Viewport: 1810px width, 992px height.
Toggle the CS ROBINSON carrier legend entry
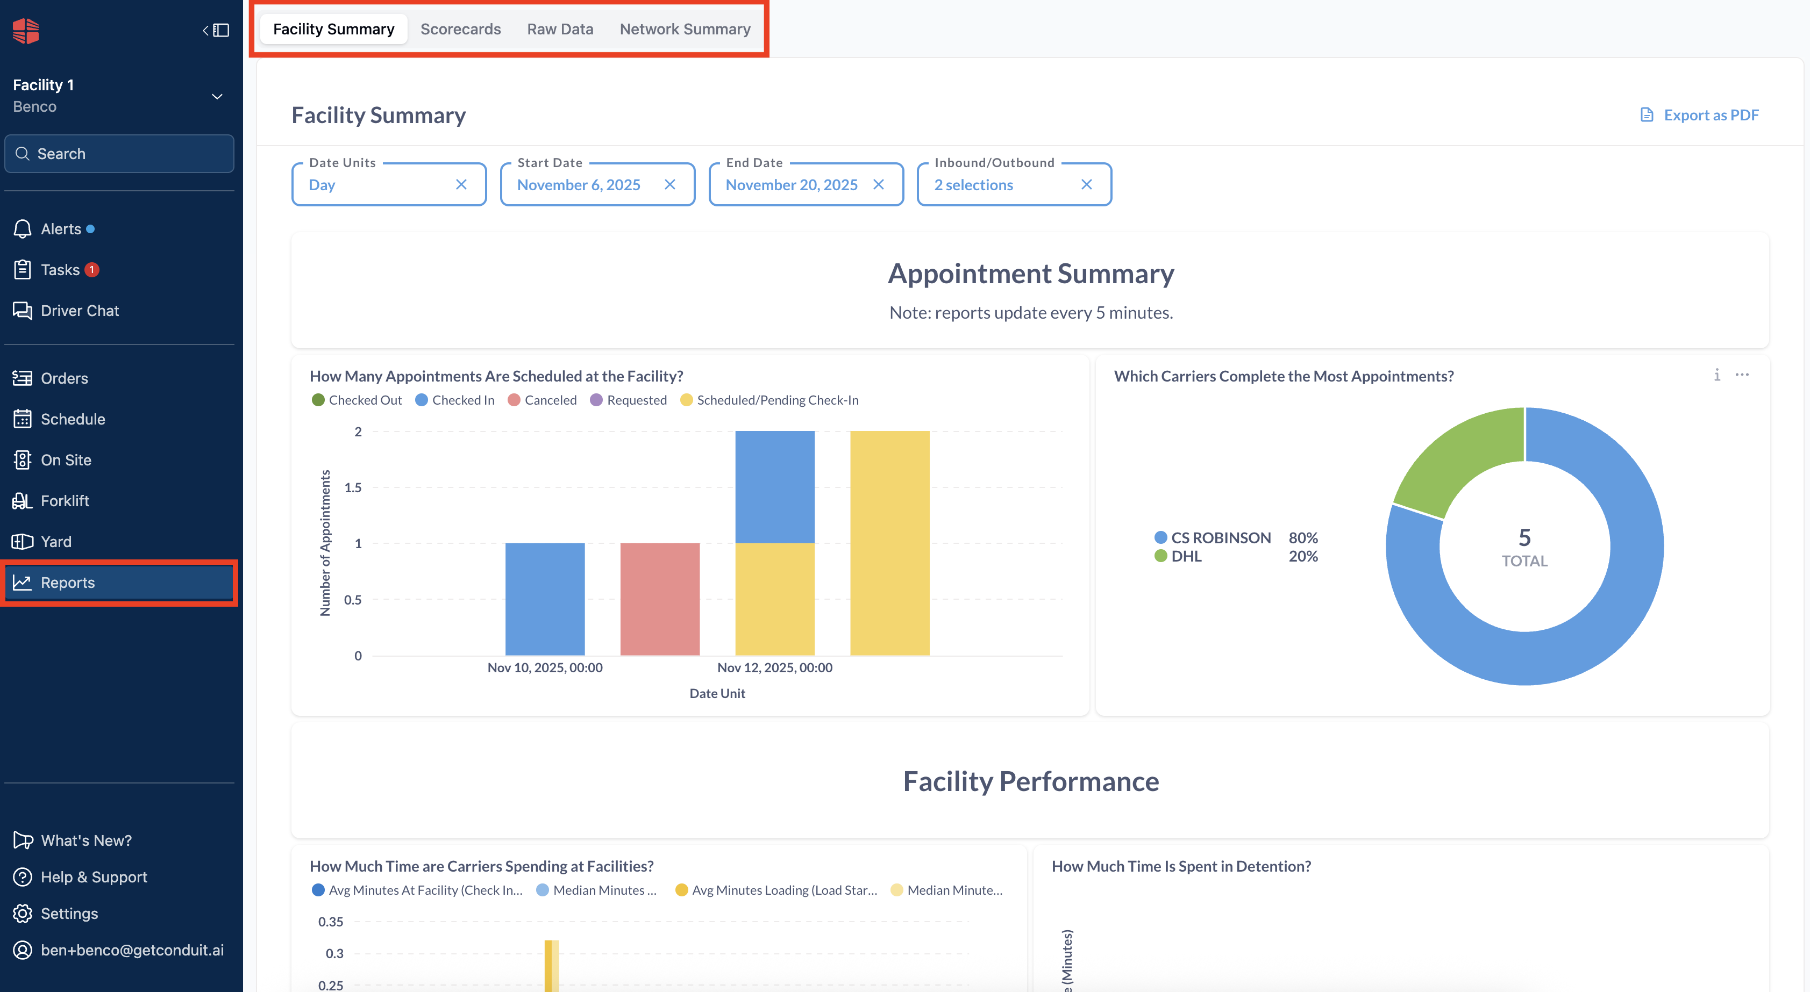click(x=1213, y=538)
